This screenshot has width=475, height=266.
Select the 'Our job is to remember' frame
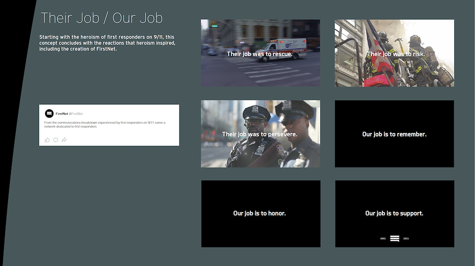point(394,134)
